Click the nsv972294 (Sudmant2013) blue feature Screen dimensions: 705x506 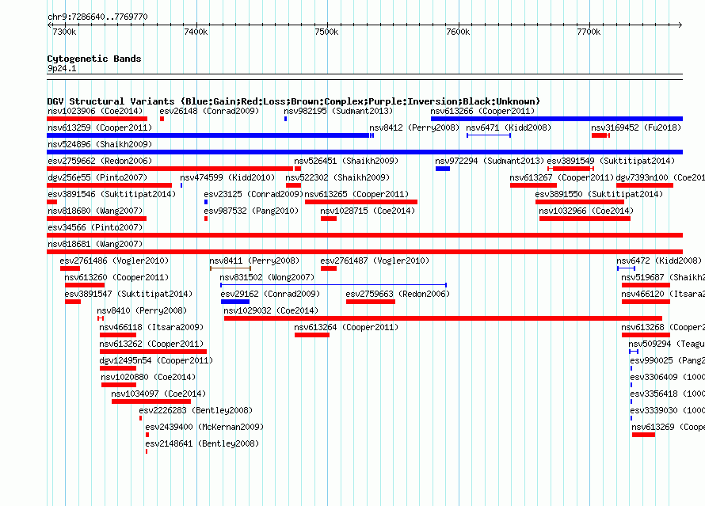coord(443,169)
